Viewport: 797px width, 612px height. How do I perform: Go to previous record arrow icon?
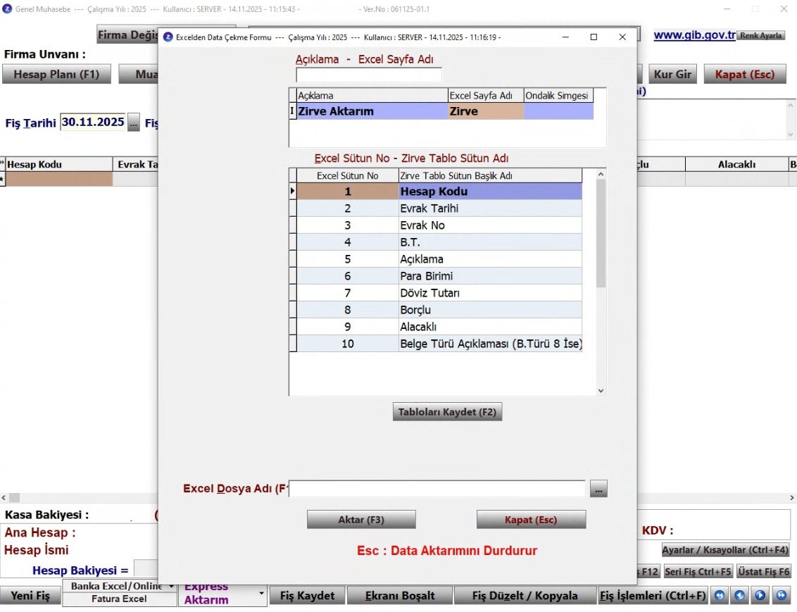[739, 596]
